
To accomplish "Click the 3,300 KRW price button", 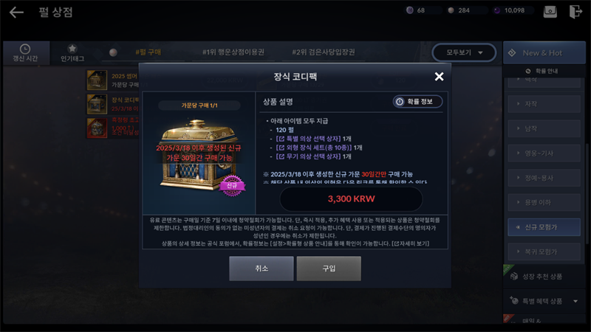I will click(x=352, y=198).
